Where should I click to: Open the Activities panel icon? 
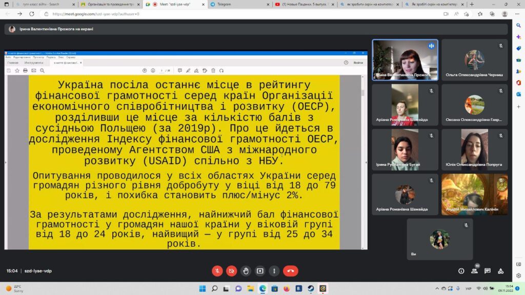pos(501,271)
